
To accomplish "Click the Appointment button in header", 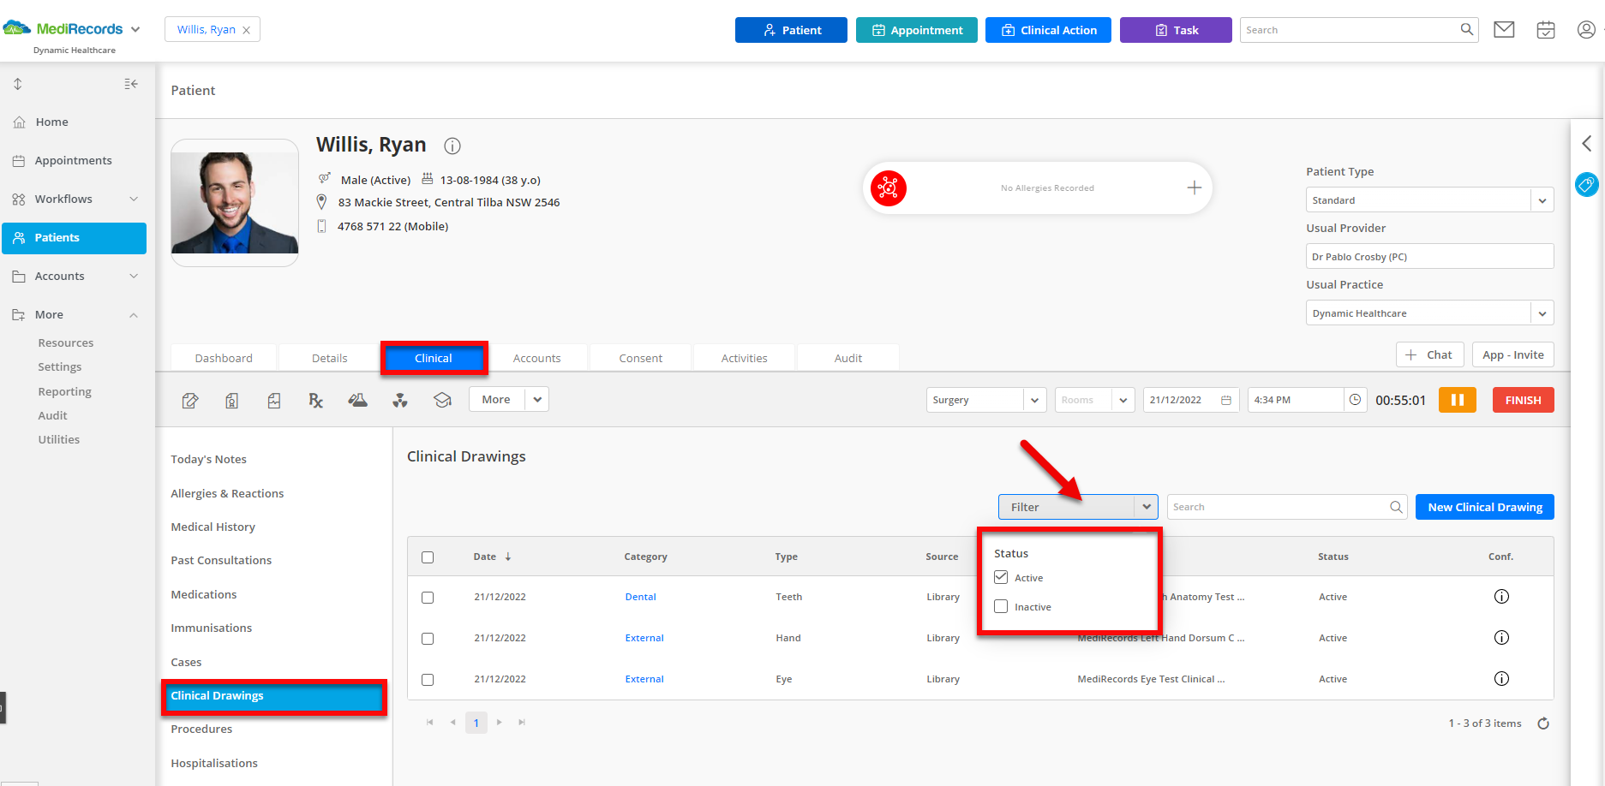I will 917,30.
